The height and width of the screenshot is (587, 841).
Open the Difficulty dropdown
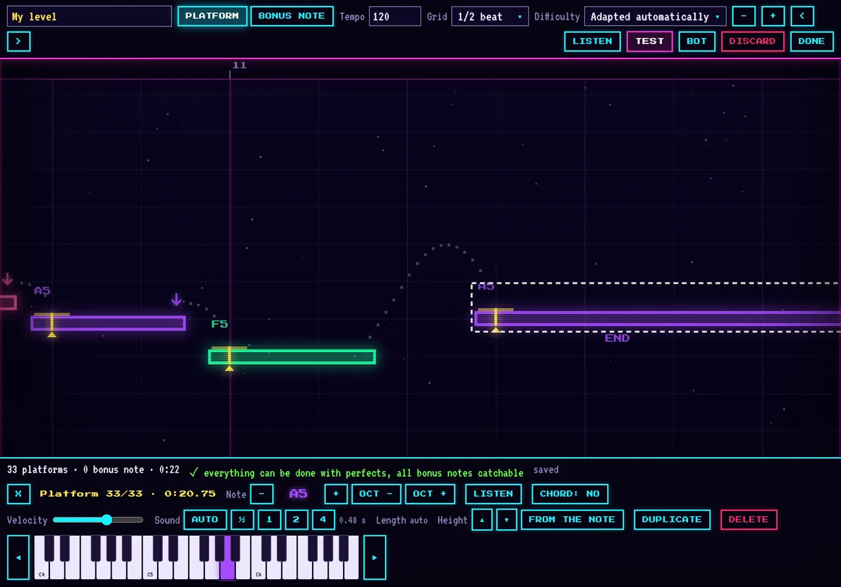[655, 16]
